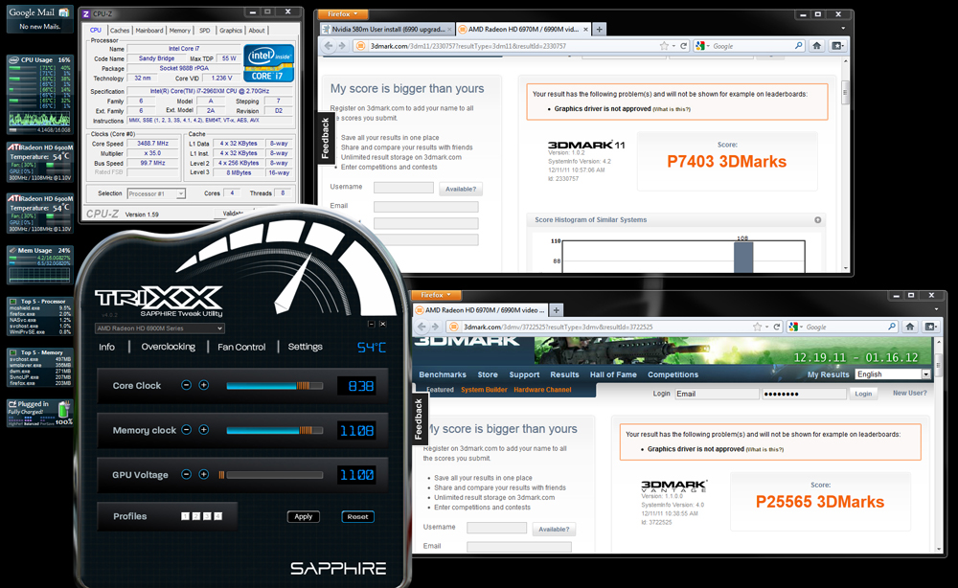This screenshot has height=588, width=958.
Task: Open the orange Firefox menu in bottom browser window
Action: tap(436, 295)
